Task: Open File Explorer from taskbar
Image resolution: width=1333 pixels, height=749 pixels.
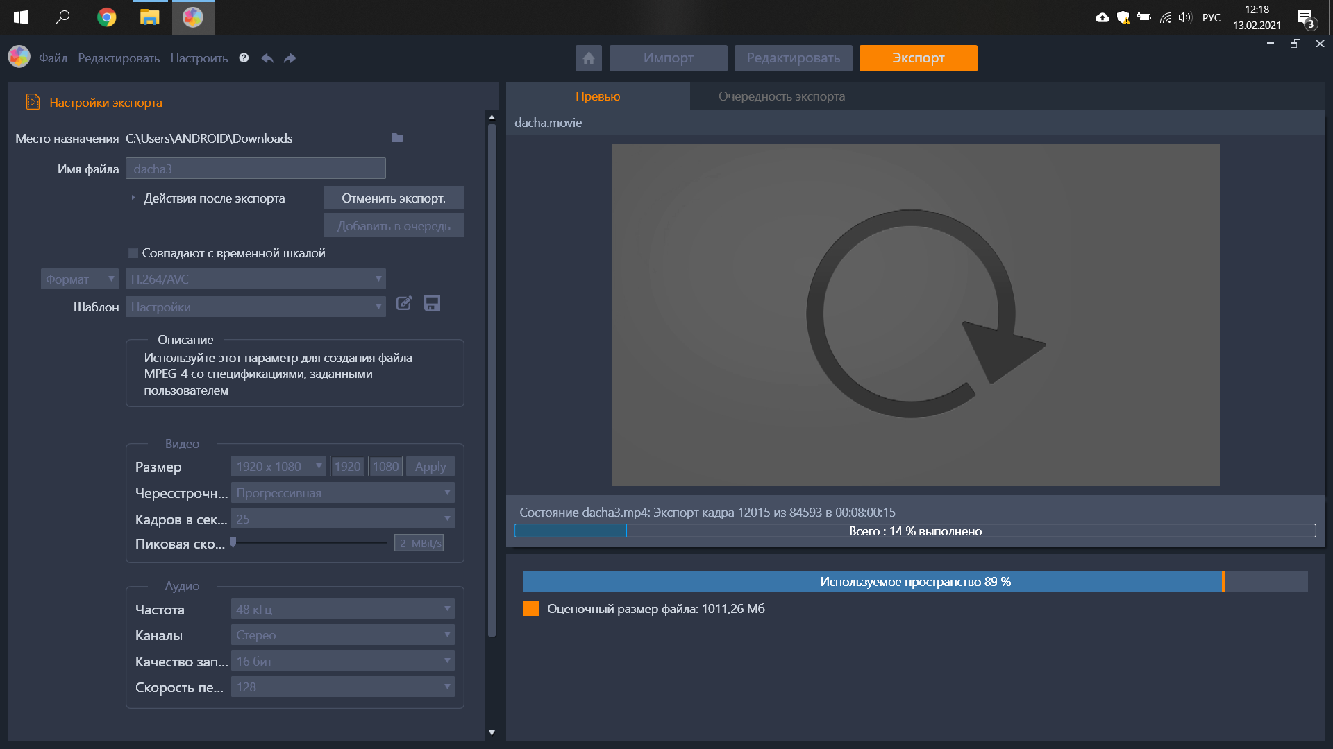Action: click(150, 17)
